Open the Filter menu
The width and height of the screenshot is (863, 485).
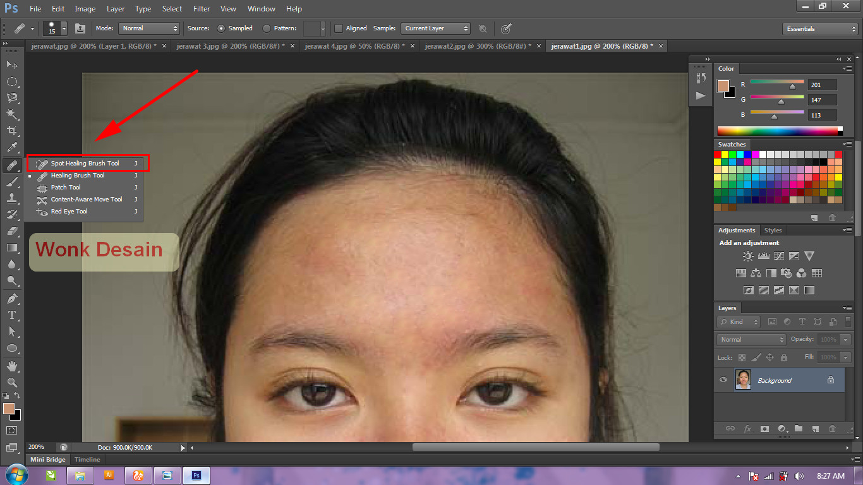pyautogui.click(x=202, y=9)
